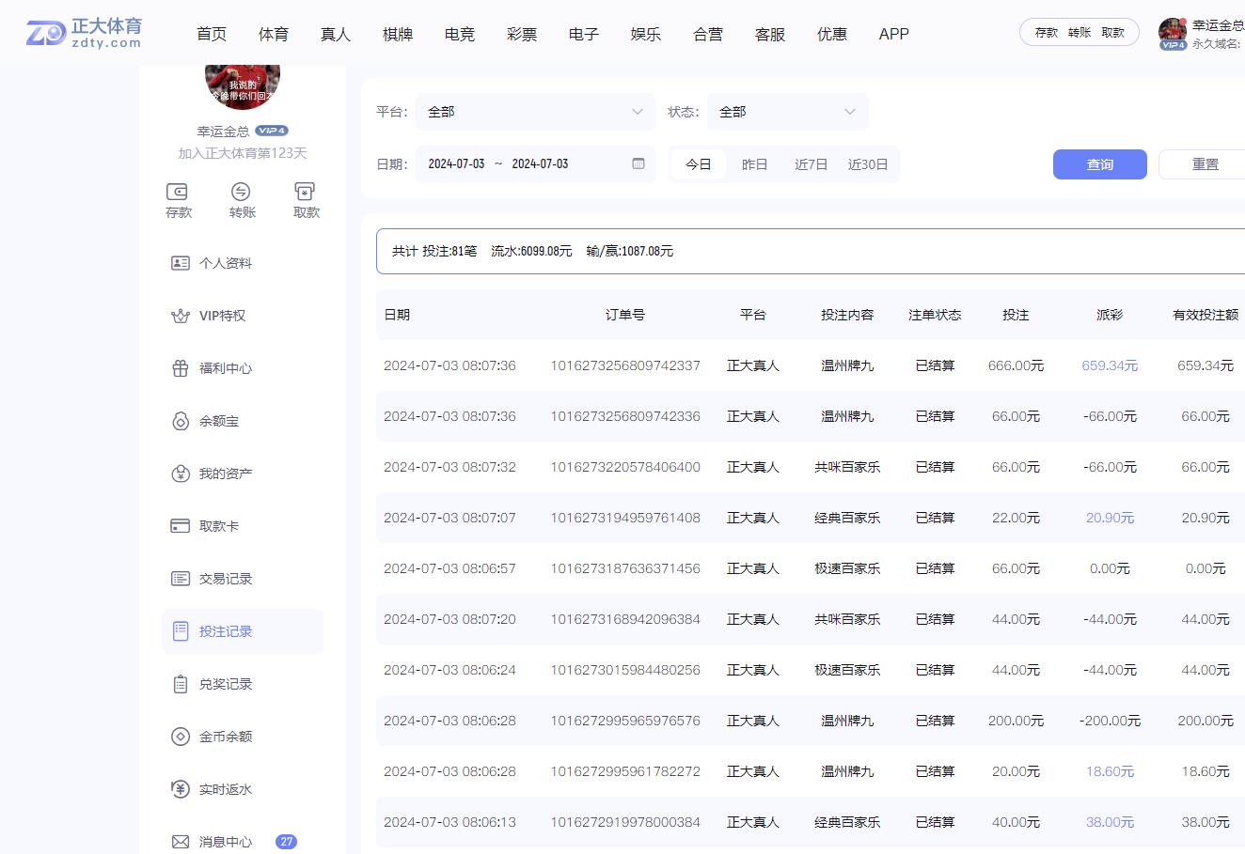Viewport: 1245px width, 854px height.
Task: Click the 659.34元 payout amount link
Action: click(x=1110, y=365)
